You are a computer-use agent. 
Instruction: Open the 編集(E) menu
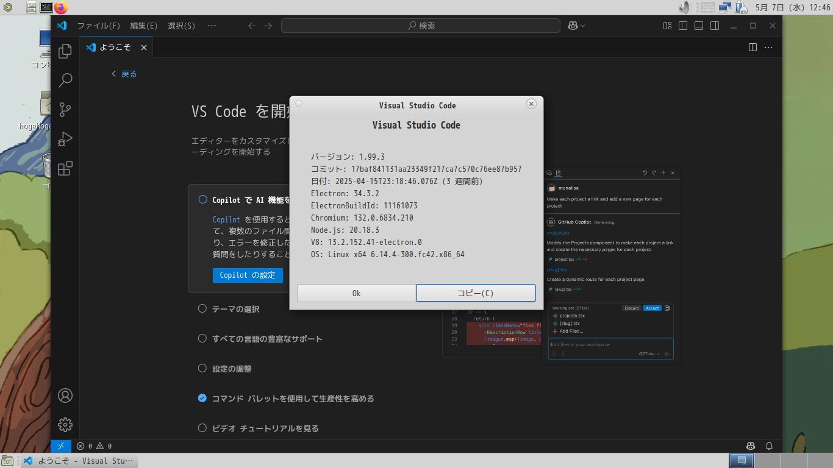tap(144, 26)
